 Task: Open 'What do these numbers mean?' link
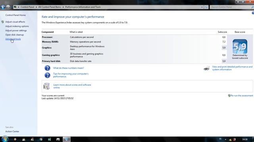coord(69,68)
